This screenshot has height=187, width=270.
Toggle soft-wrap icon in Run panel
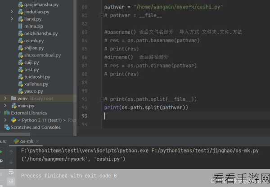coord(11,172)
